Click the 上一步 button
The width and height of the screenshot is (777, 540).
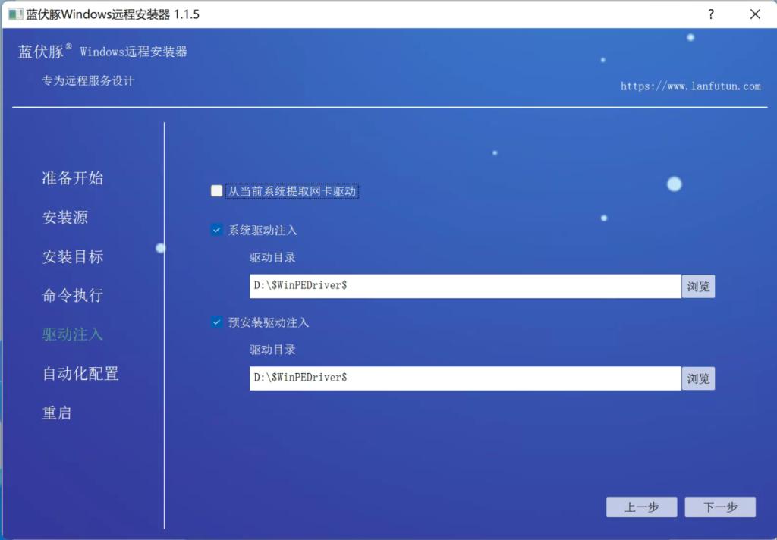pyautogui.click(x=641, y=507)
